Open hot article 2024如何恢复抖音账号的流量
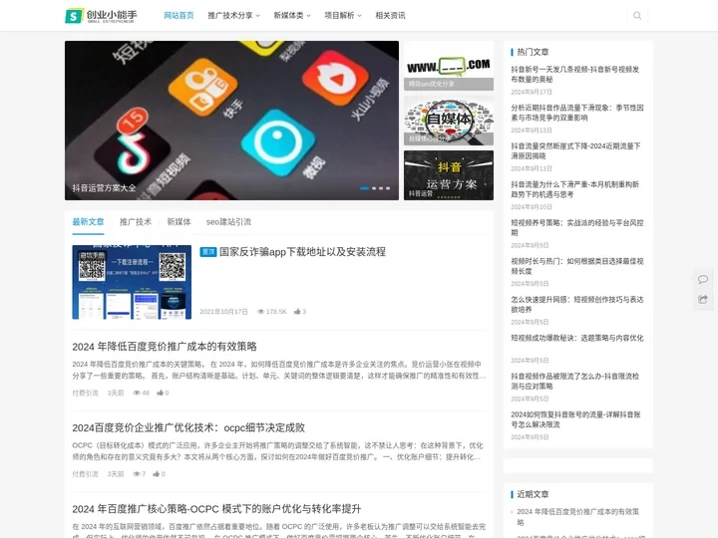Screen dimensions: 718x538 pyautogui.click(x=575, y=419)
